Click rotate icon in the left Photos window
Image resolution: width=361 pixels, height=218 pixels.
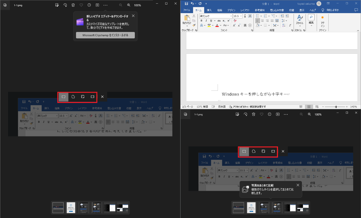pyautogui.click(x=65, y=5)
